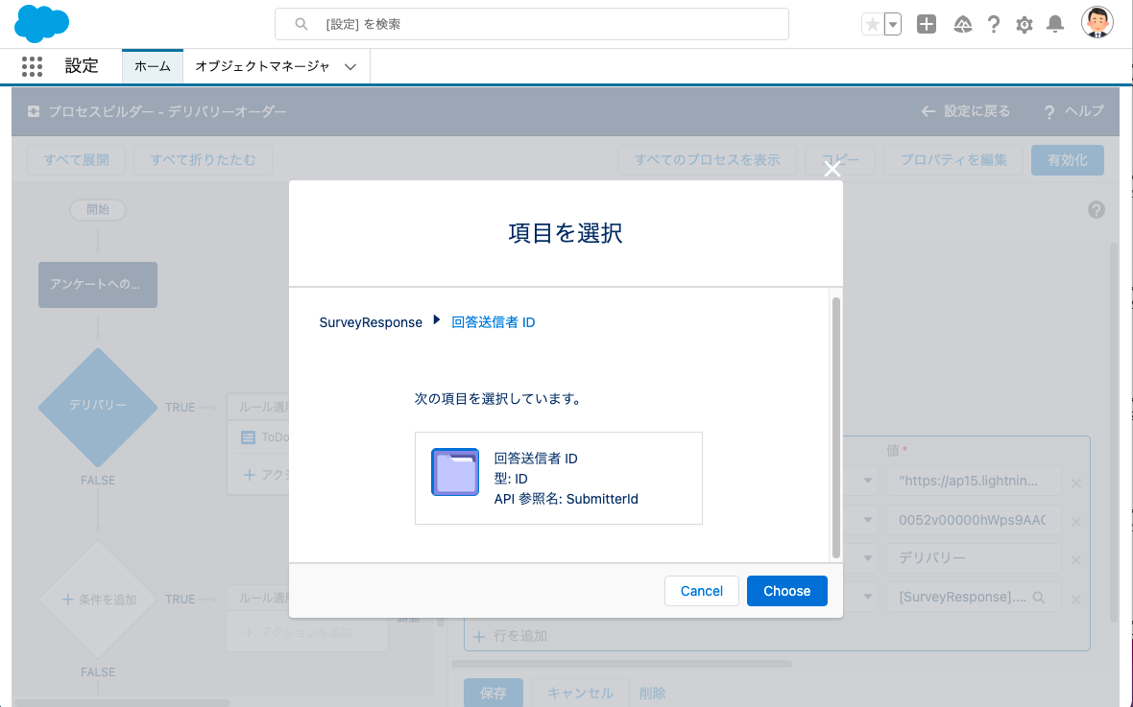Switch to the ホーム tab
This screenshot has width=1133, height=707.
(x=153, y=66)
